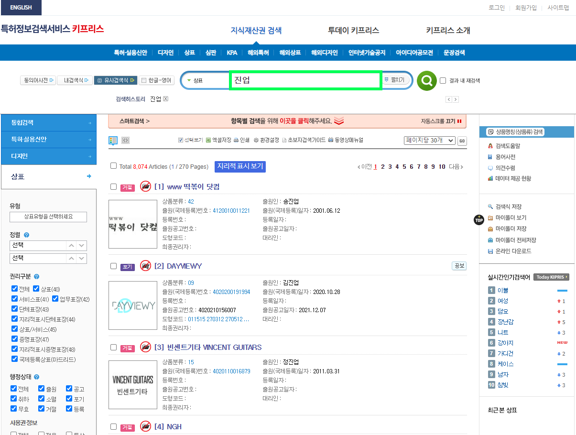Screen dimensions: 576x435
Task: Open the VINCENT GUITARS trademark thumbnail
Action: pos(133,385)
